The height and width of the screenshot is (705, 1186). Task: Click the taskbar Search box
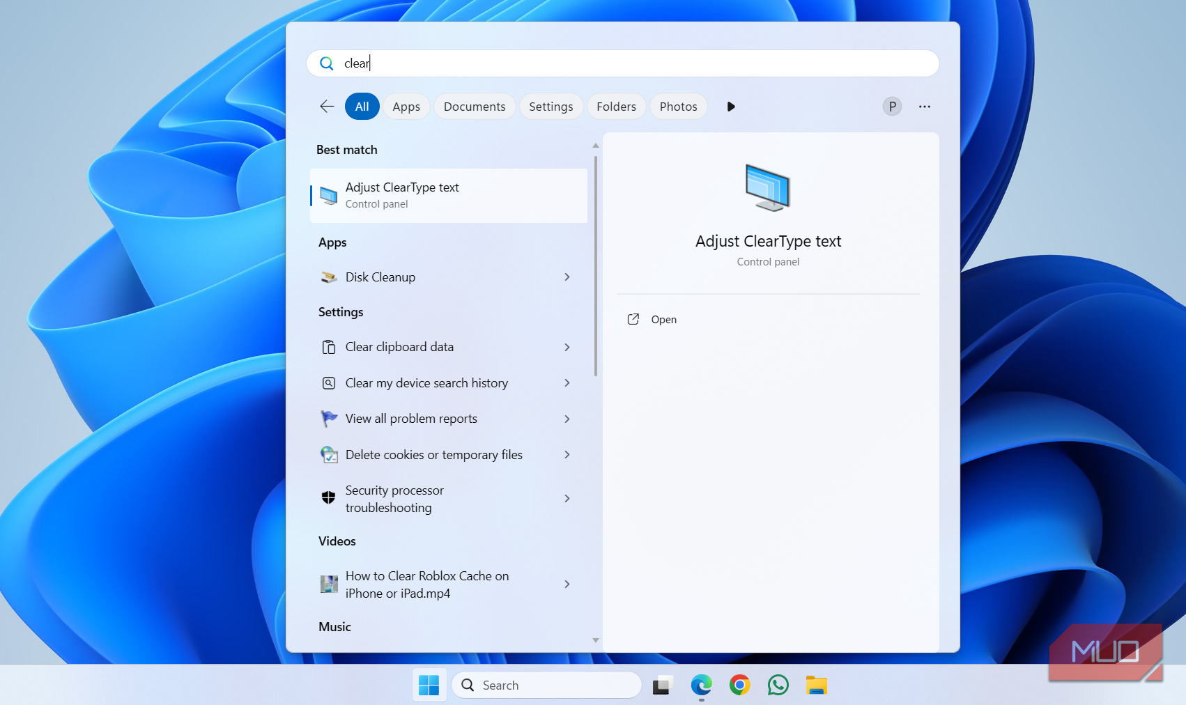pos(547,685)
